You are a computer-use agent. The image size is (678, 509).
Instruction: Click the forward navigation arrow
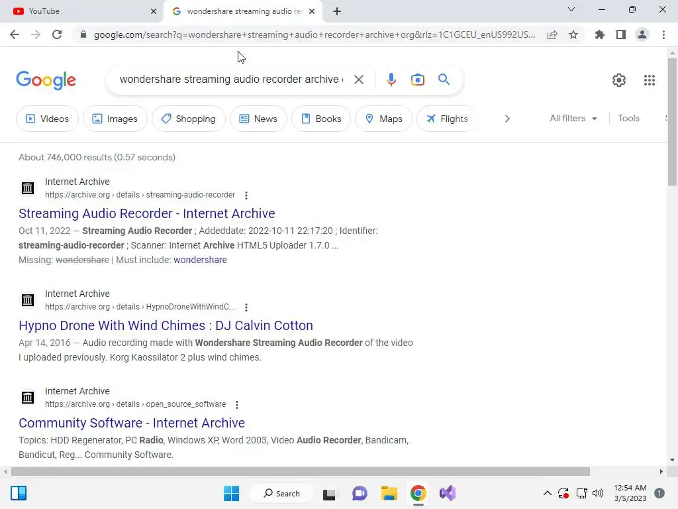click(36, 34)
